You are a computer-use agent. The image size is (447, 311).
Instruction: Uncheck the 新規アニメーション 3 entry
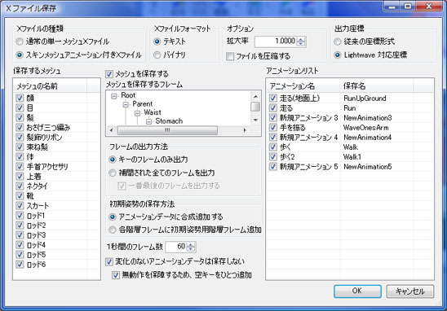(x=272, y=117)
